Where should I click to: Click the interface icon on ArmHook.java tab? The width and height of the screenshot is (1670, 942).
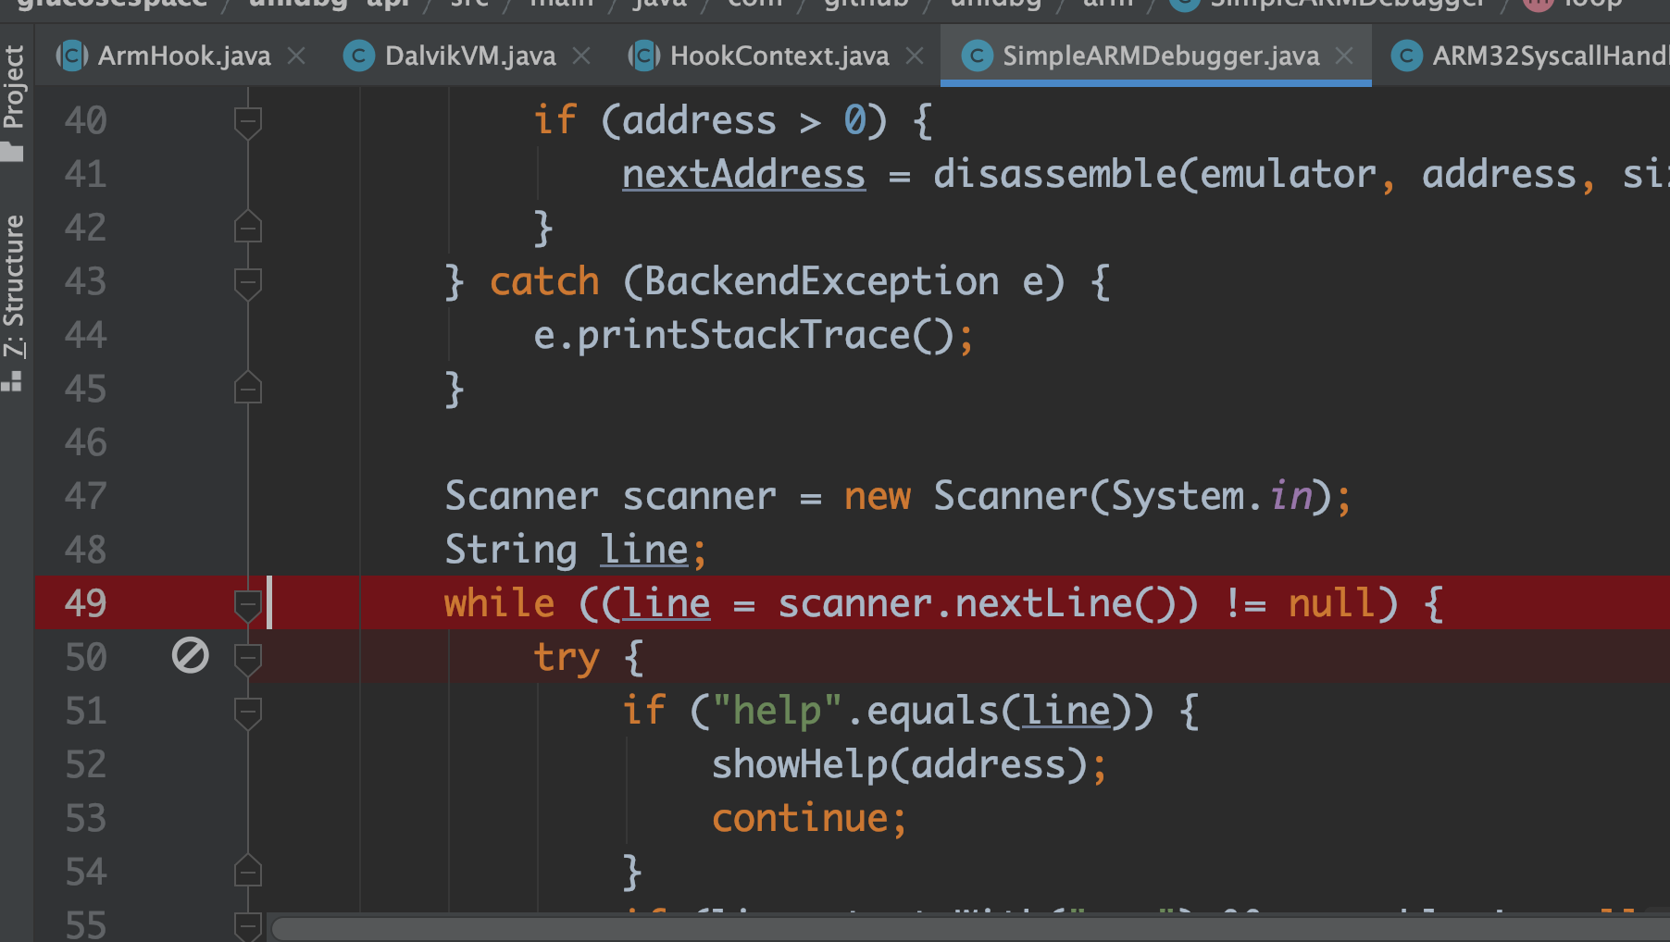pyautogui.click(x=70, y=56)
